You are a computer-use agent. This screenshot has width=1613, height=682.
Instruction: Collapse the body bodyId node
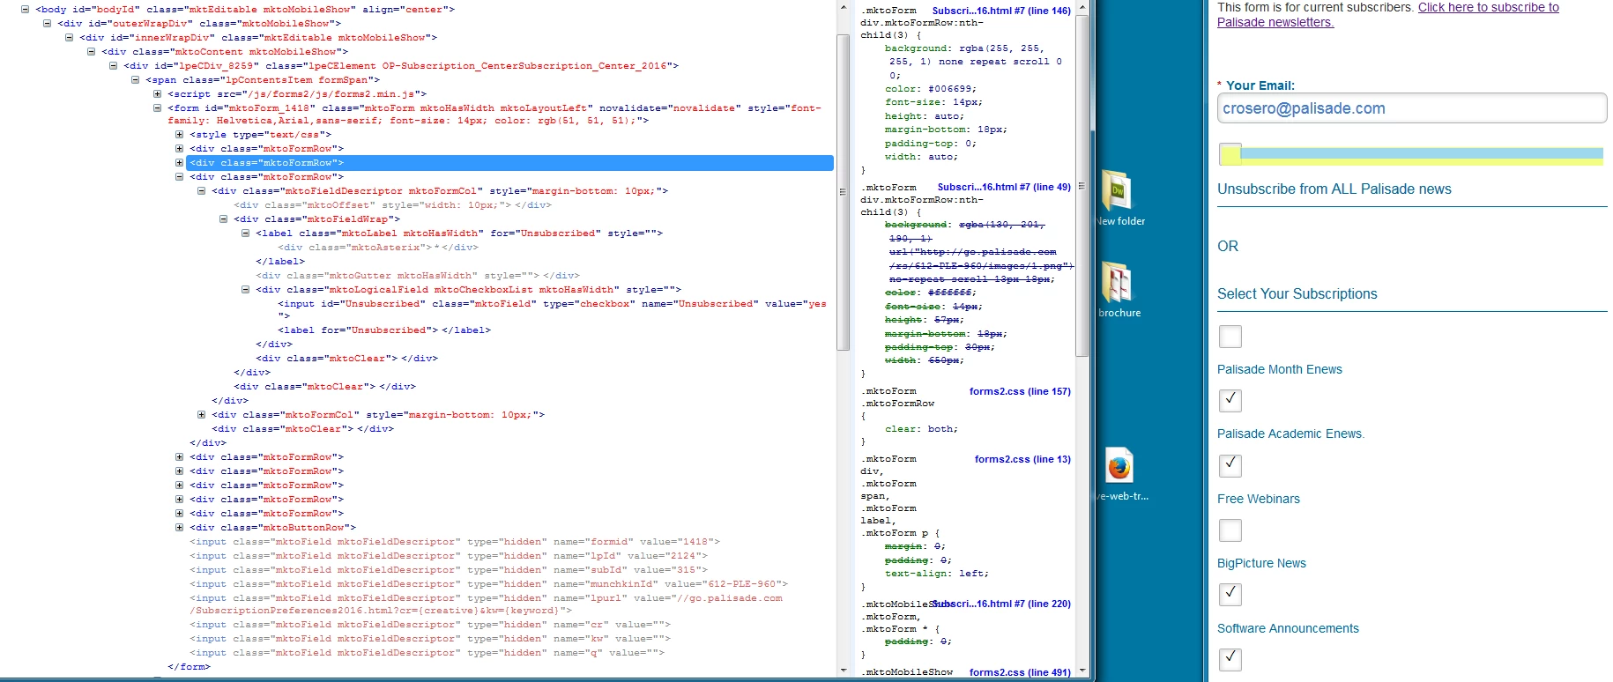pos(25,10)
